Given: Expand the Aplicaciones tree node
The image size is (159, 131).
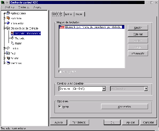Looking at the screenshot, I should pyautogui.click(x=4, y=13).
